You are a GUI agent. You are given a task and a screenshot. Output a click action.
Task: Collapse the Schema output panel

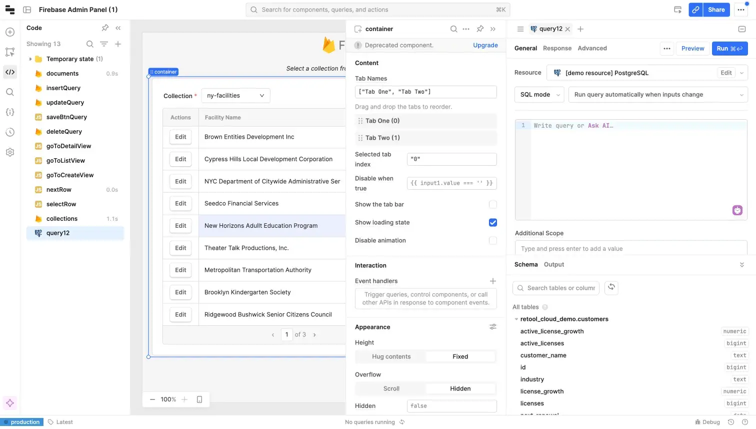tap(742, 264)
